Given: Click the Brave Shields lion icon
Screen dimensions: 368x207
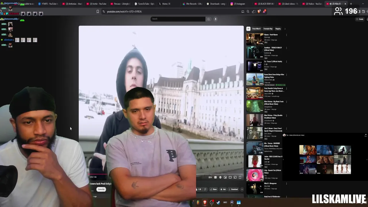Looking at the screenshot, I should coord(259,11).
